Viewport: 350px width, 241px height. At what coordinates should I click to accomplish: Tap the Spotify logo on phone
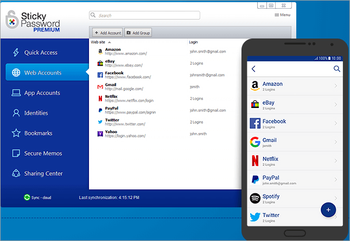coord(255,198)
